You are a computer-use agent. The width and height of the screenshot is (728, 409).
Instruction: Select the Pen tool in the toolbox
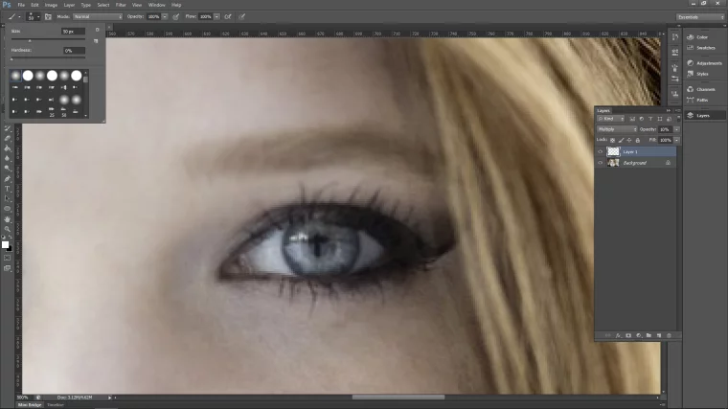7,179
